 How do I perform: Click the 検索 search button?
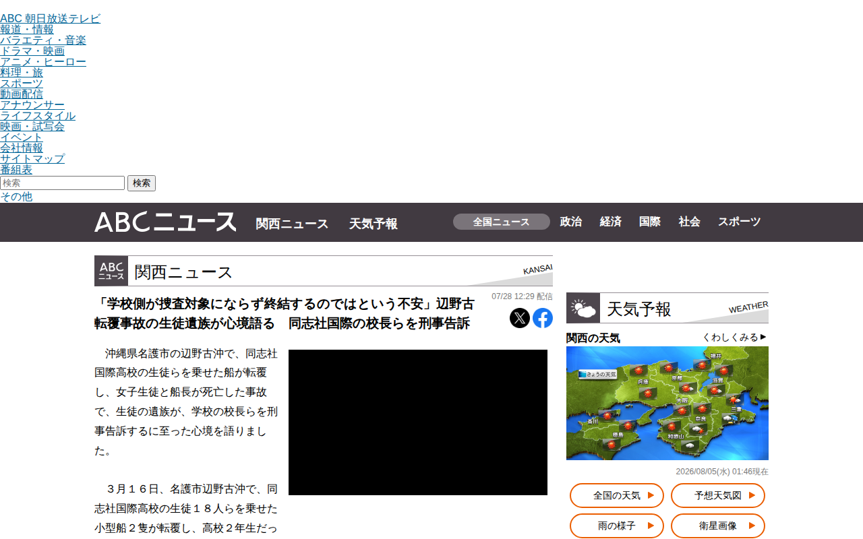[x=142, y=183]
